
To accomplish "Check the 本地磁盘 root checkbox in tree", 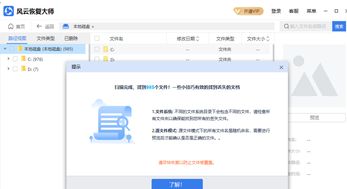I will click(x=12, y=49).
